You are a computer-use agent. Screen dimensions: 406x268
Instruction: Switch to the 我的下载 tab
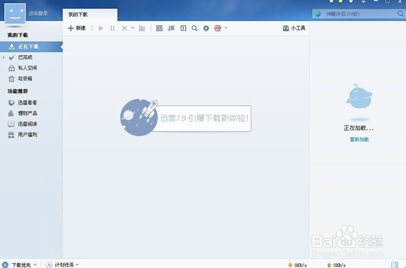click(78, 14)
